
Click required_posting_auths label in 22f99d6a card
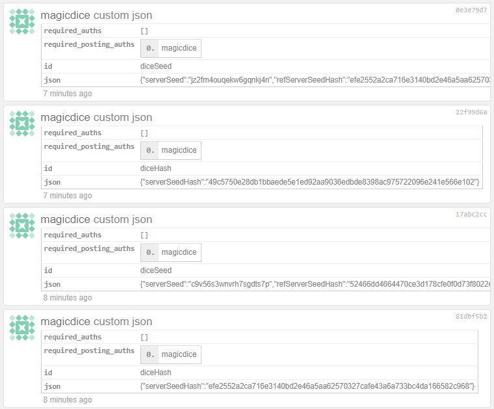pyautogui.click(x=89, y=146)
